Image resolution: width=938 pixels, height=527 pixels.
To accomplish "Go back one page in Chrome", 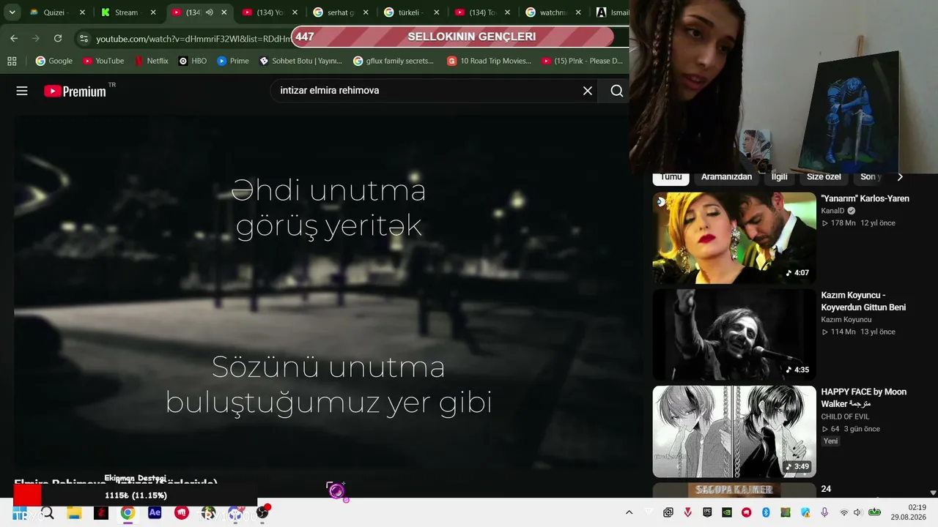I will [14, 38].
